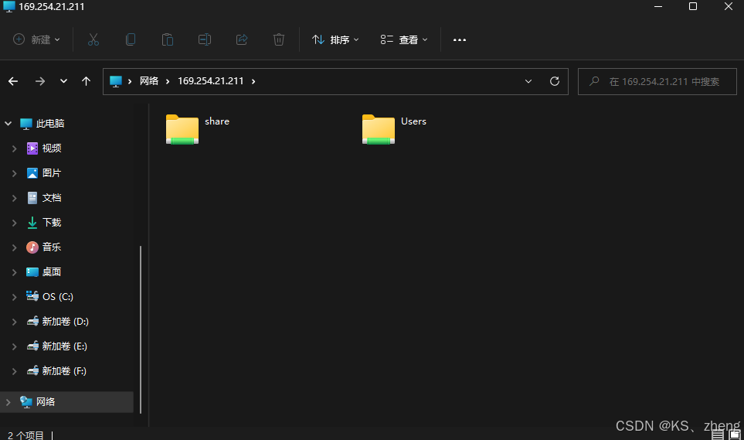Expand the 新加卷 (D:) drive node

14,322
